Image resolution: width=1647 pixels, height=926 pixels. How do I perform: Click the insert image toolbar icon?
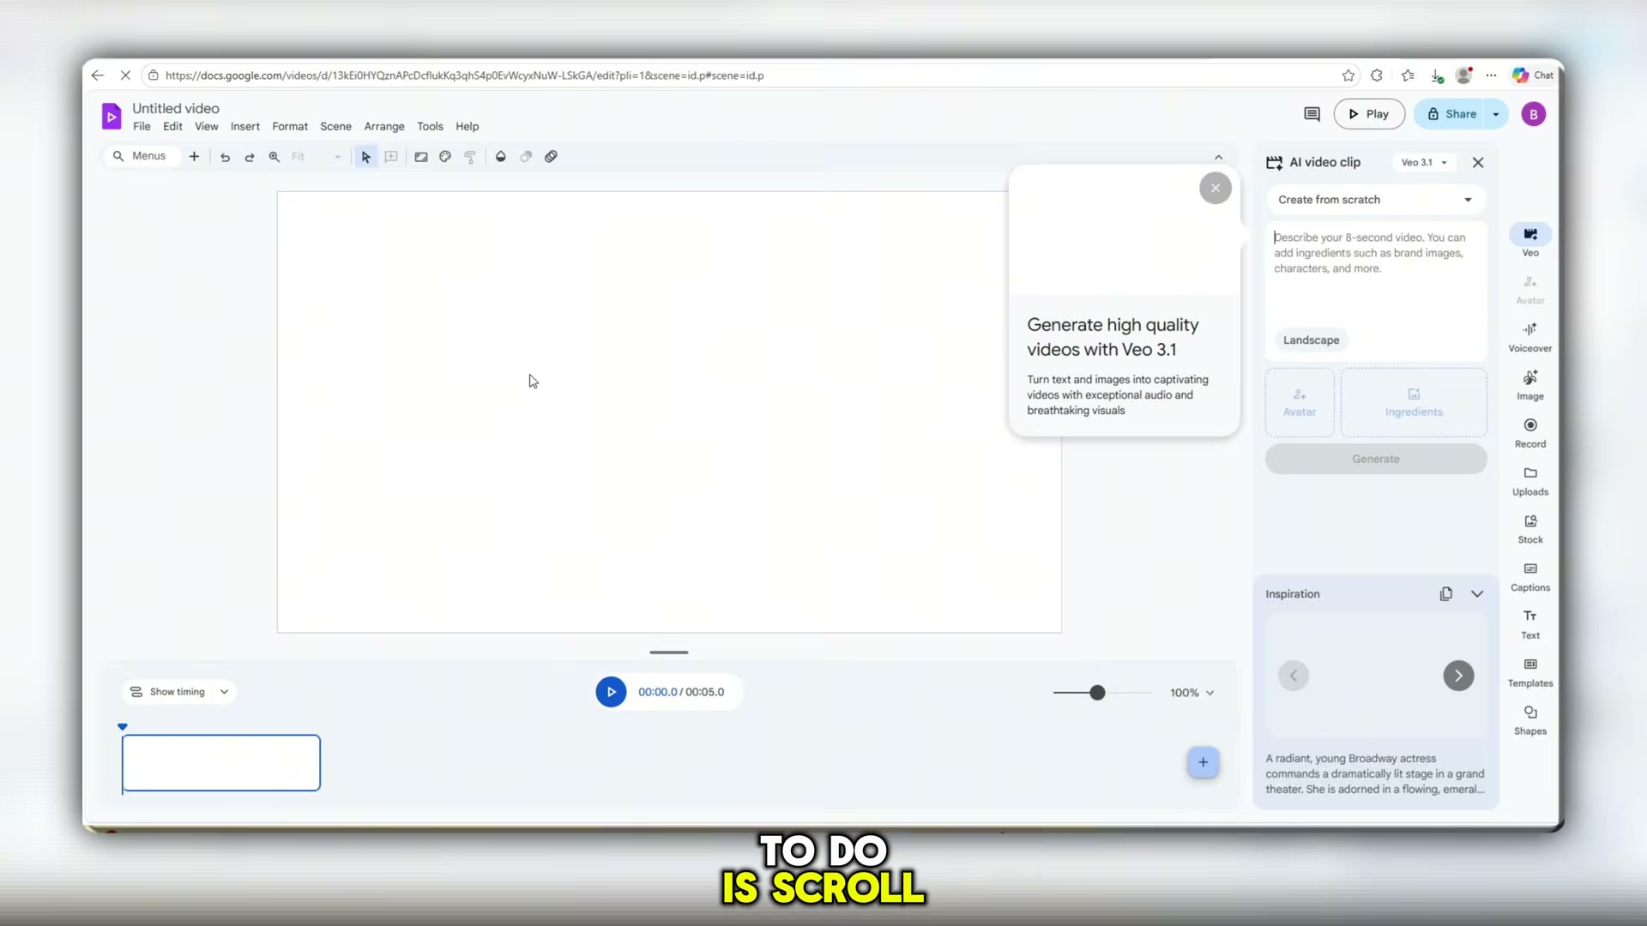(x=421, y=157)
